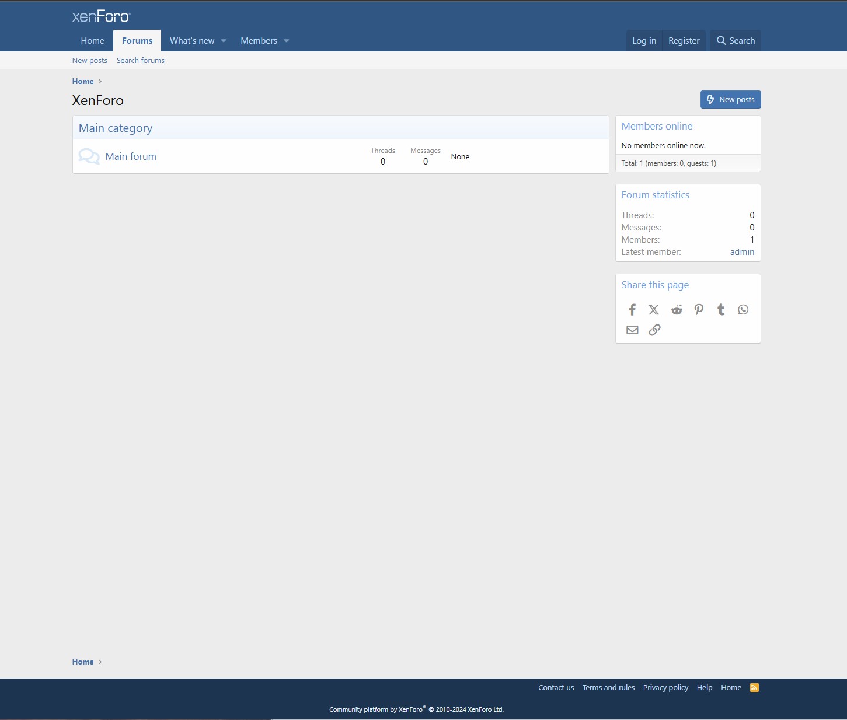Click the 'Total: 1 (members: 0, guests: 1)' text
This screenshot has height=720, width=847.
pos(669,163)
